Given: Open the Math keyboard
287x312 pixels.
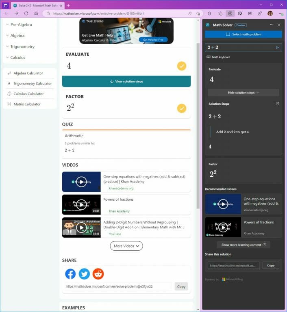Looking at the screenshot, I should [218, 57].
